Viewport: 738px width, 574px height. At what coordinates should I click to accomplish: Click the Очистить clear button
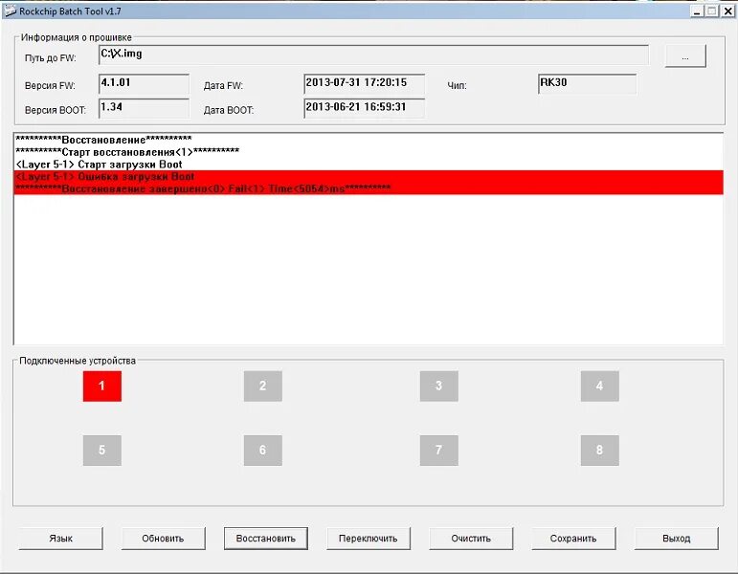[x=471, y=539]
